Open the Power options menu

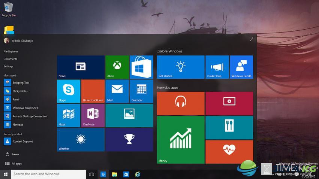click(x=12, y=154)
